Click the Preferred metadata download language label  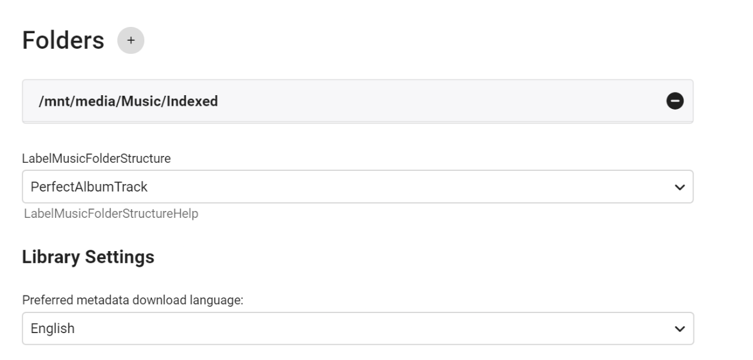pyautogui.click(x=132, y=300)
